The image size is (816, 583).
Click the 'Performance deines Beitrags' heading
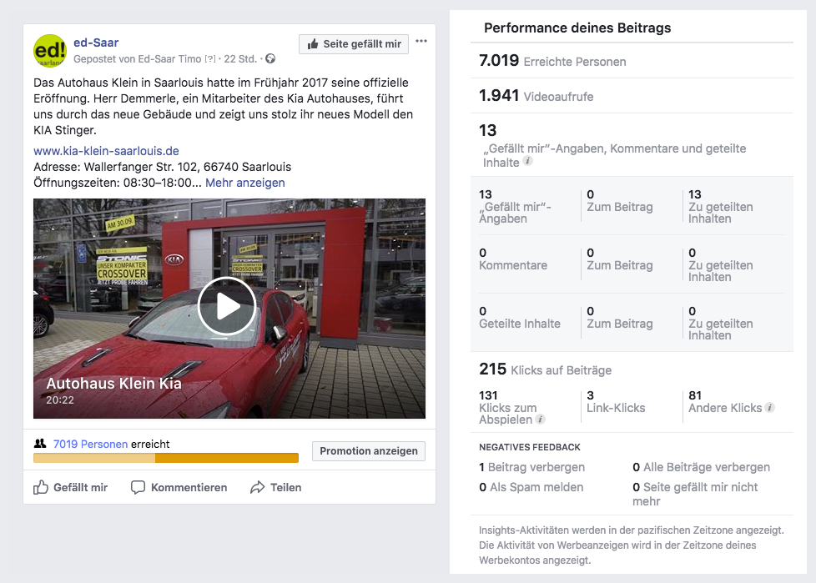[x=577, y=28]
